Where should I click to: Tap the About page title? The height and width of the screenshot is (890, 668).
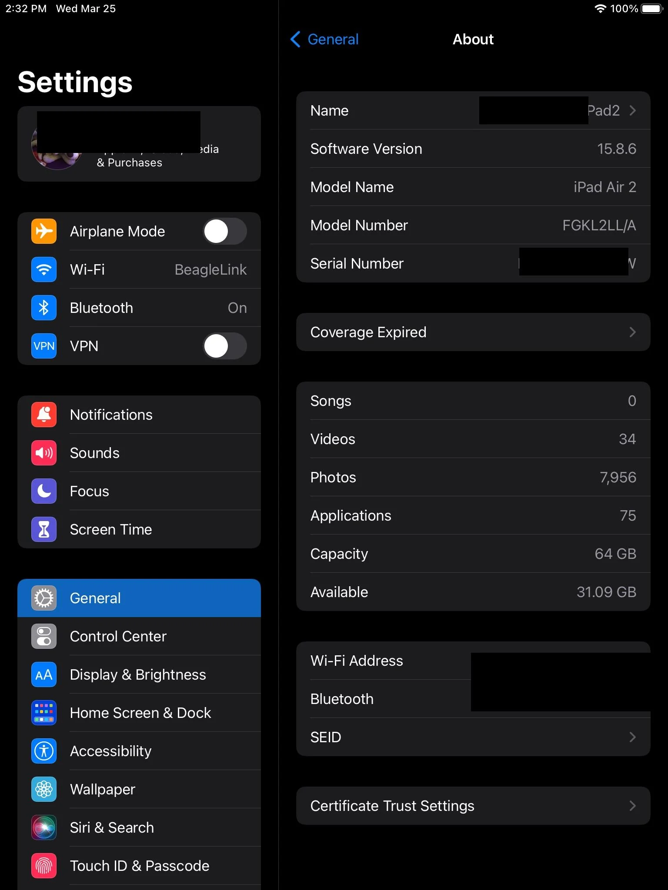click(473, 39)
